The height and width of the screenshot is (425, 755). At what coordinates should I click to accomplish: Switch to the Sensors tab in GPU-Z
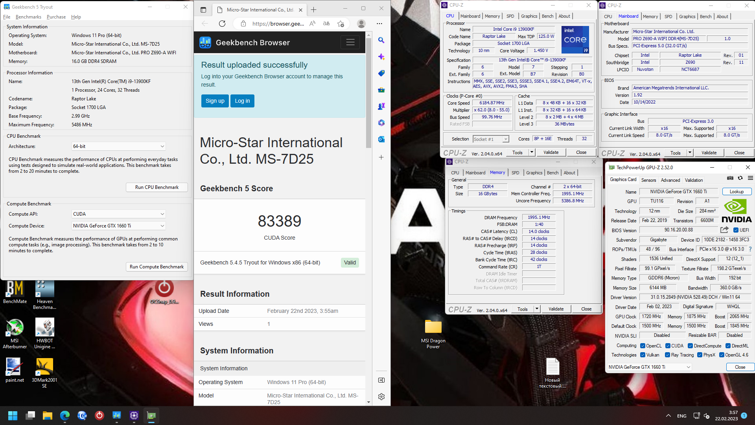648,180
